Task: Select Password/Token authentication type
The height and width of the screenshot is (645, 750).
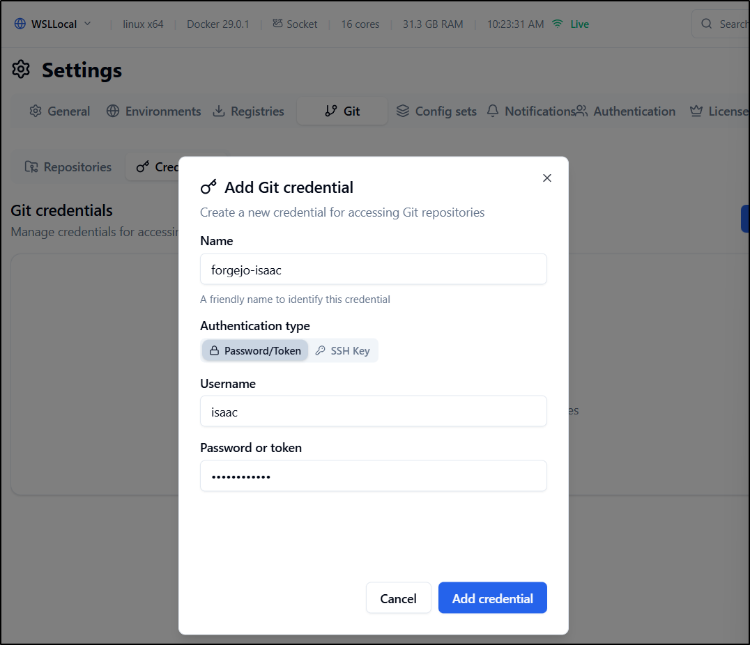Action: coord(255,351)
